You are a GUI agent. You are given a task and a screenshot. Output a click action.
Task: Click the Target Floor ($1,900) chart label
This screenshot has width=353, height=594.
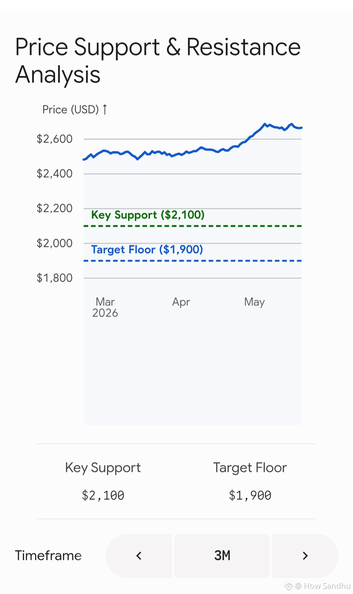click(x=147, y=250)
